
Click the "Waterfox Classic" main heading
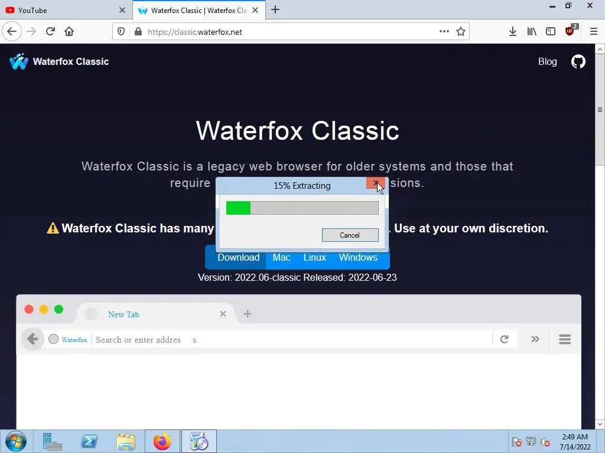298,130
